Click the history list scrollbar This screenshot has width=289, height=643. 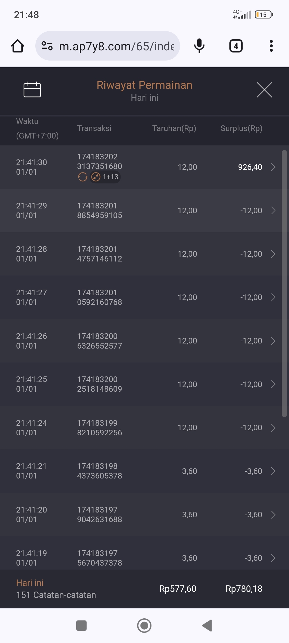click(x=284, y=283)
